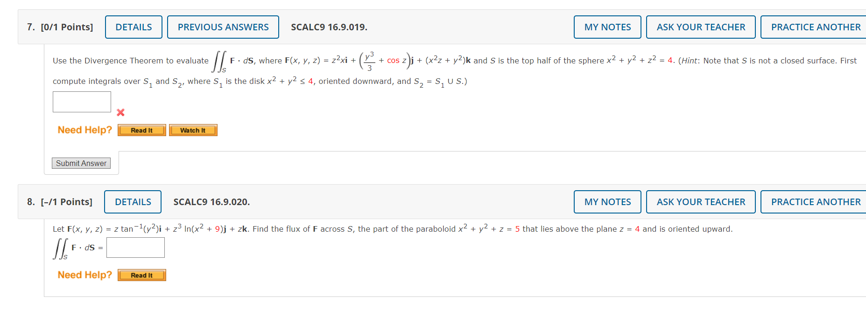
Task: Click the Read It help icon for problem 8
Action: (x=141, y=275)
